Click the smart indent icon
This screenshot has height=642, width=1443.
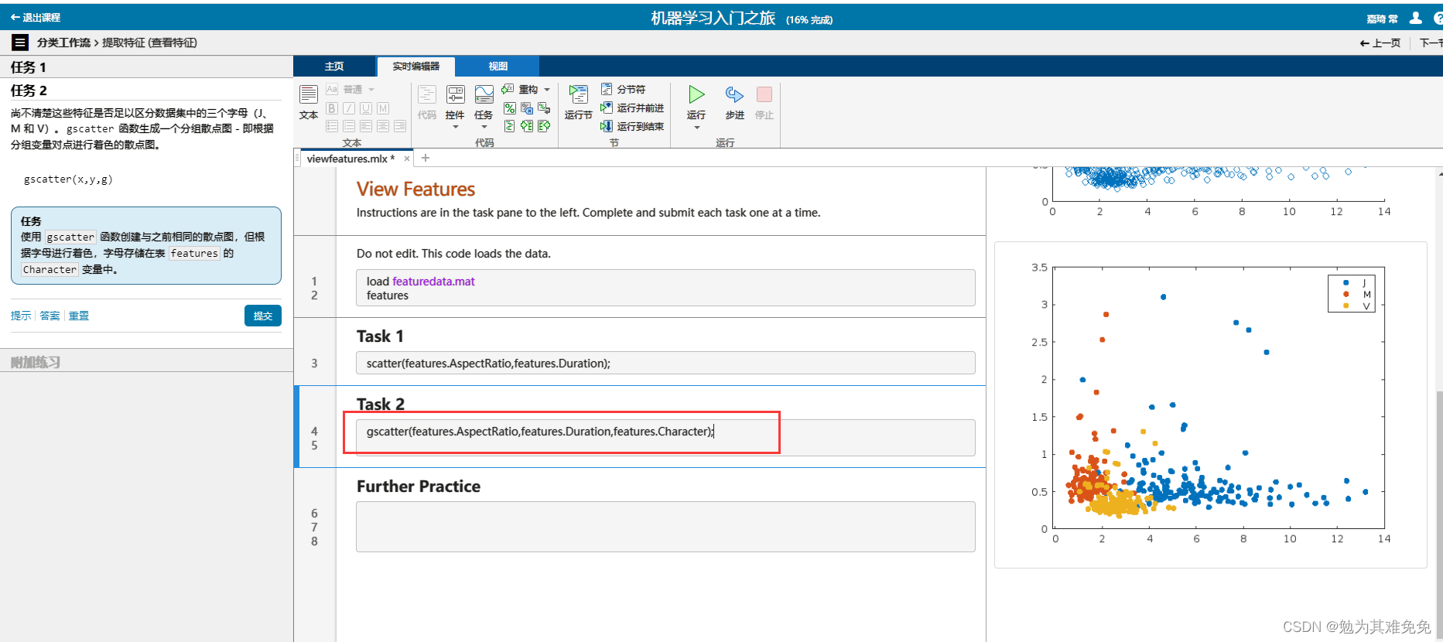[x=509, y=125]
